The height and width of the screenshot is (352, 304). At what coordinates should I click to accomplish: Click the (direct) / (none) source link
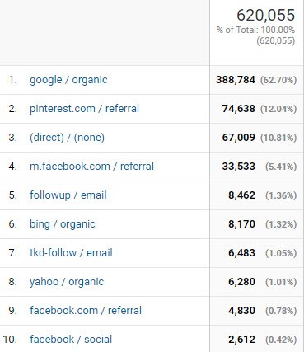coord(67,138)
